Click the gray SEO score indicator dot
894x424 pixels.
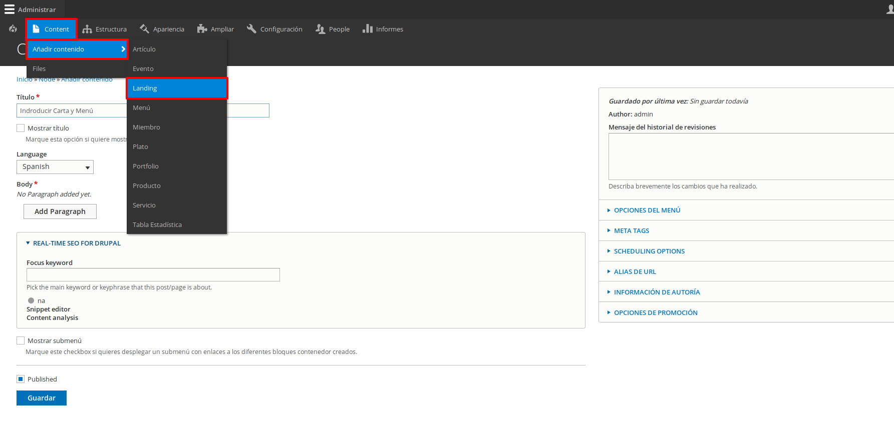pos(31,300)
